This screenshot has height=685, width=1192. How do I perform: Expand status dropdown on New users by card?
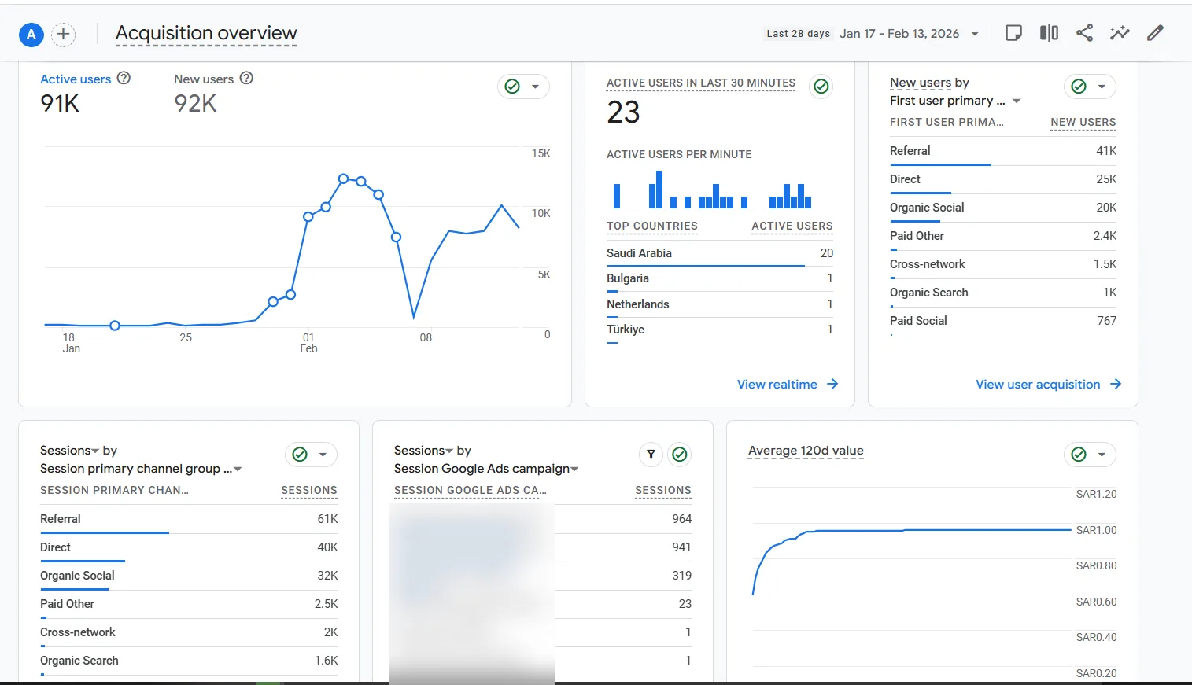1102,87
